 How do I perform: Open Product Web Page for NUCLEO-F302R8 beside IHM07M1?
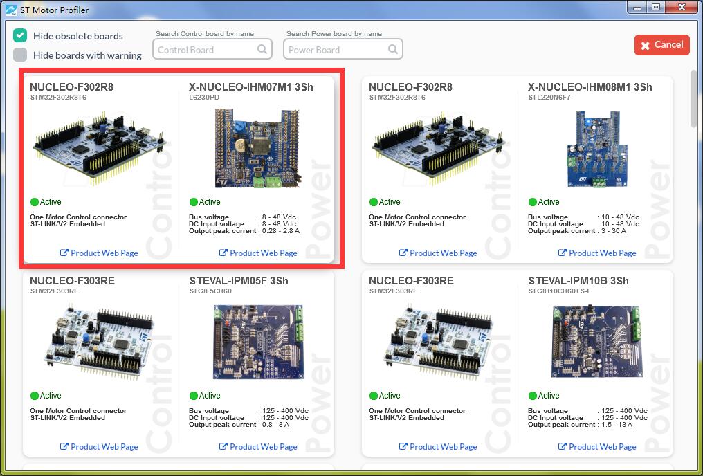click(99, 253)
